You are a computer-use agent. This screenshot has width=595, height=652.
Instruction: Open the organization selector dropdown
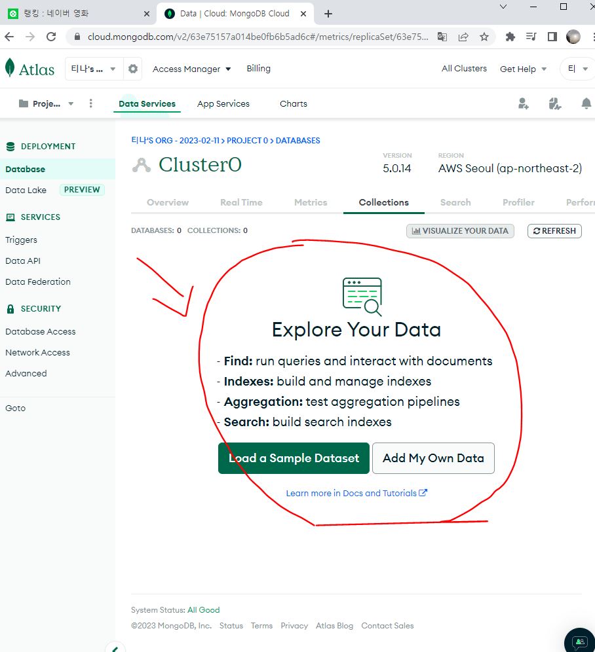tap(94, 69)
